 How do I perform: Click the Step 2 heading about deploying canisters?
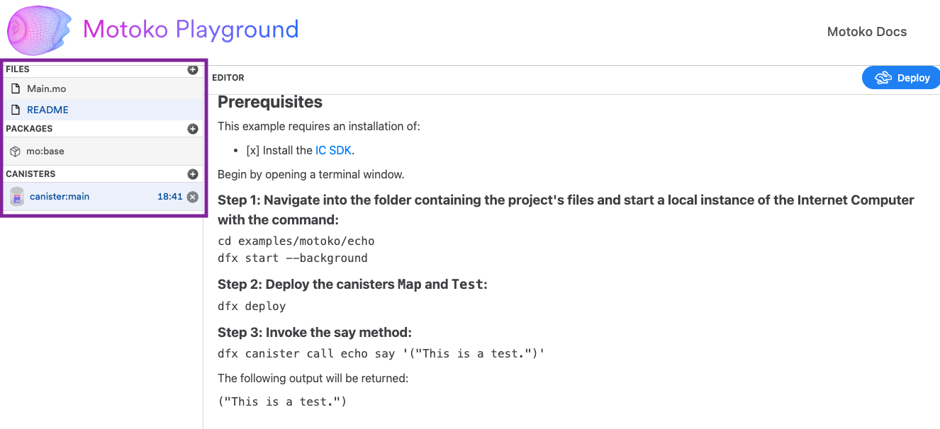click(353, 285)
